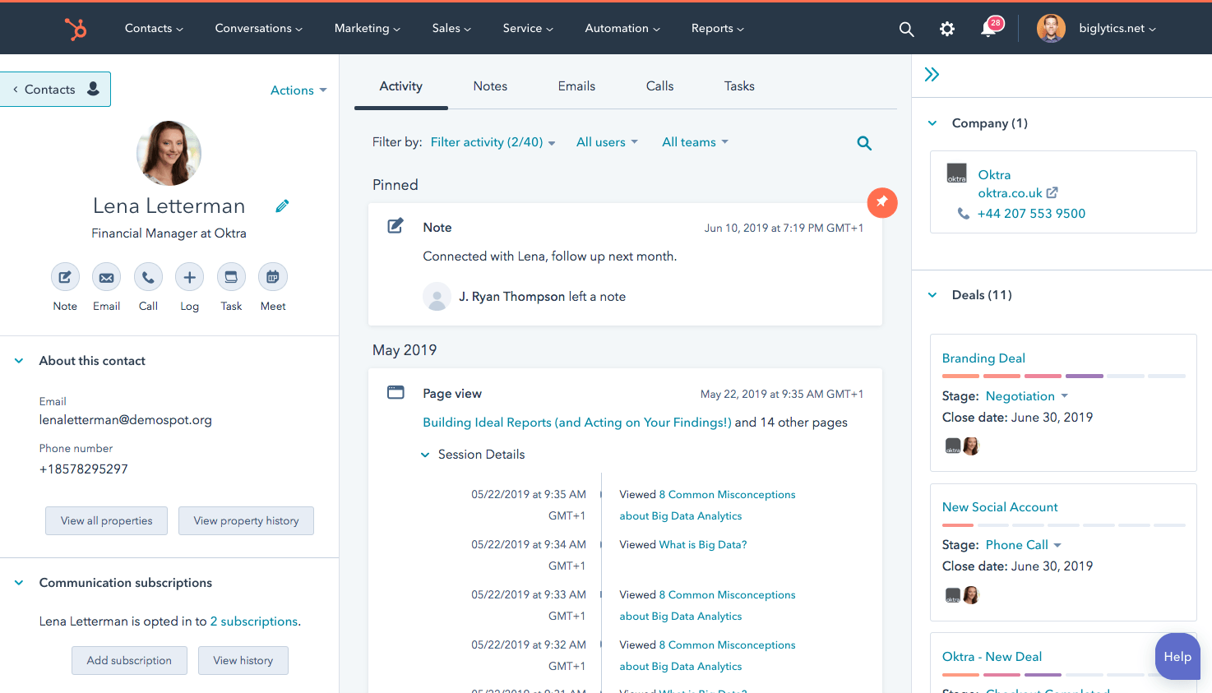This screenshot has height=693, width=1212.
Task: Open the Oktra company link
Action: (x=994, y=175)
